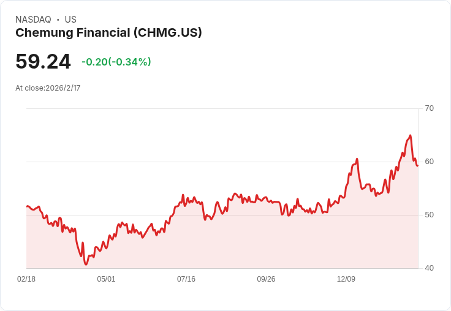This screenshot has width=451, height=311.
Task: Select the 50 y-axis label
Action: (x=429, y=215)
